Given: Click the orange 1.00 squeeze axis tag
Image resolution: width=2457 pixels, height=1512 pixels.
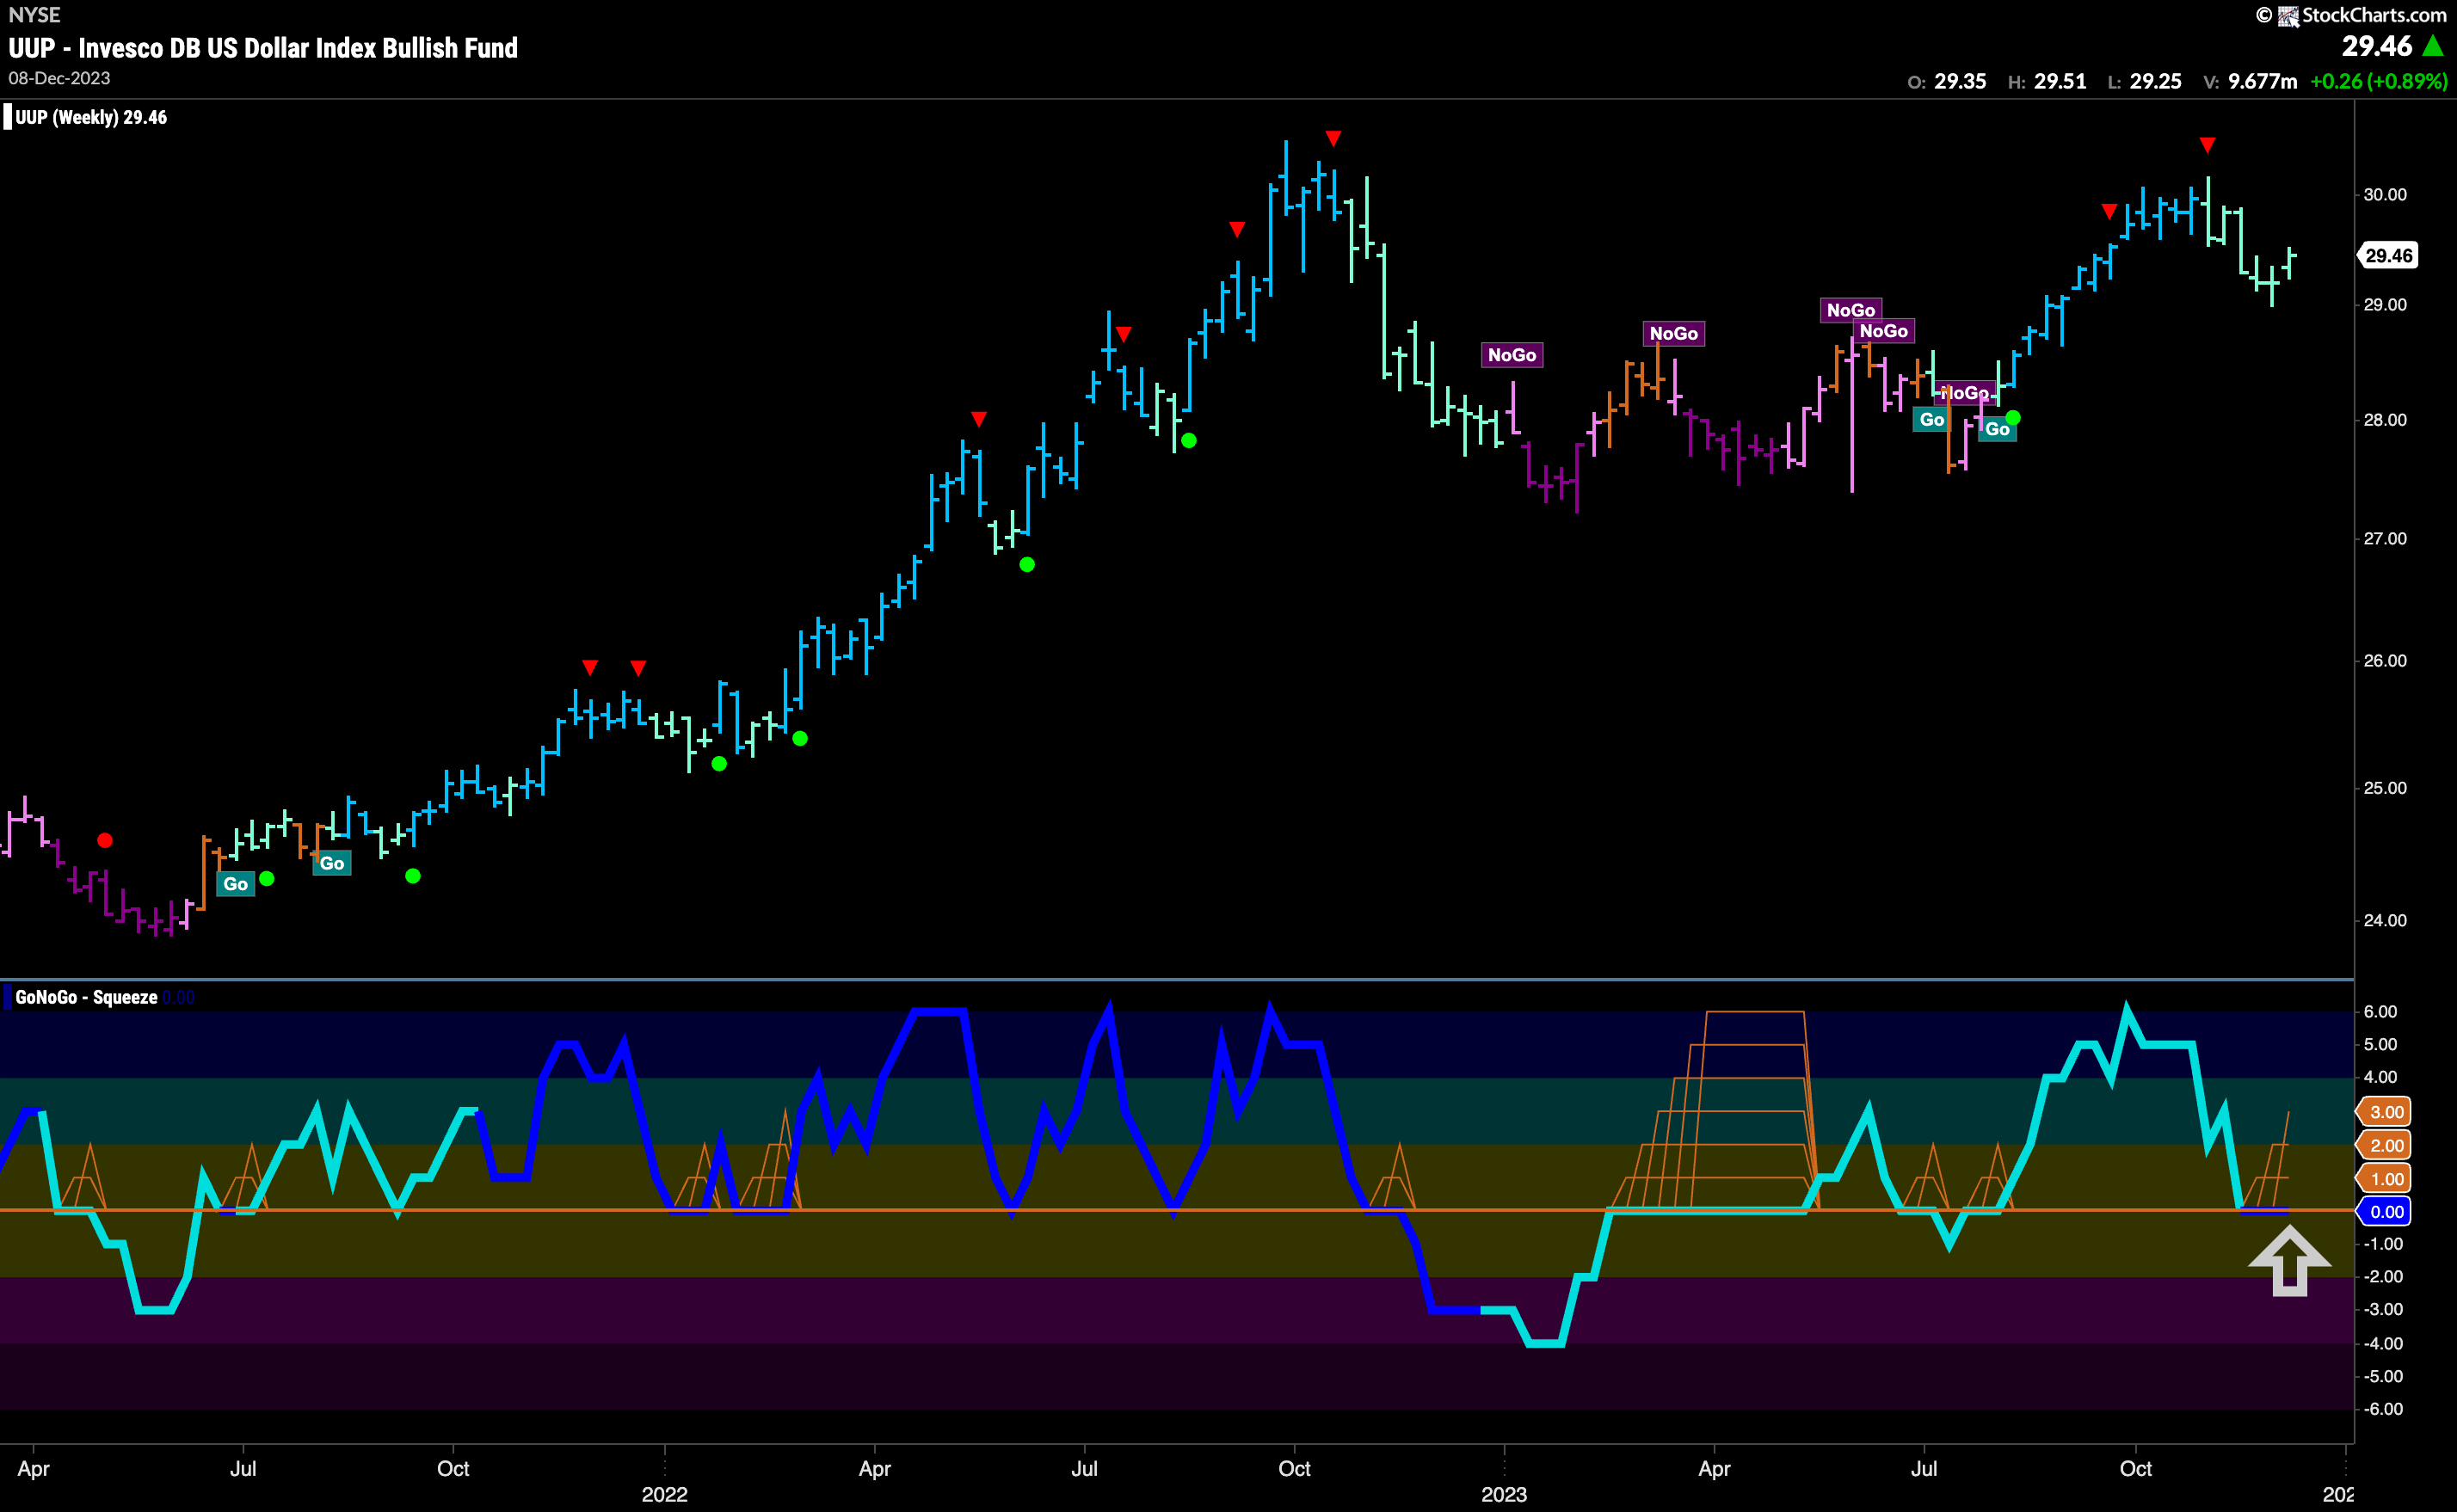Looking at the screenshot, I should tap(2385, 1179).
